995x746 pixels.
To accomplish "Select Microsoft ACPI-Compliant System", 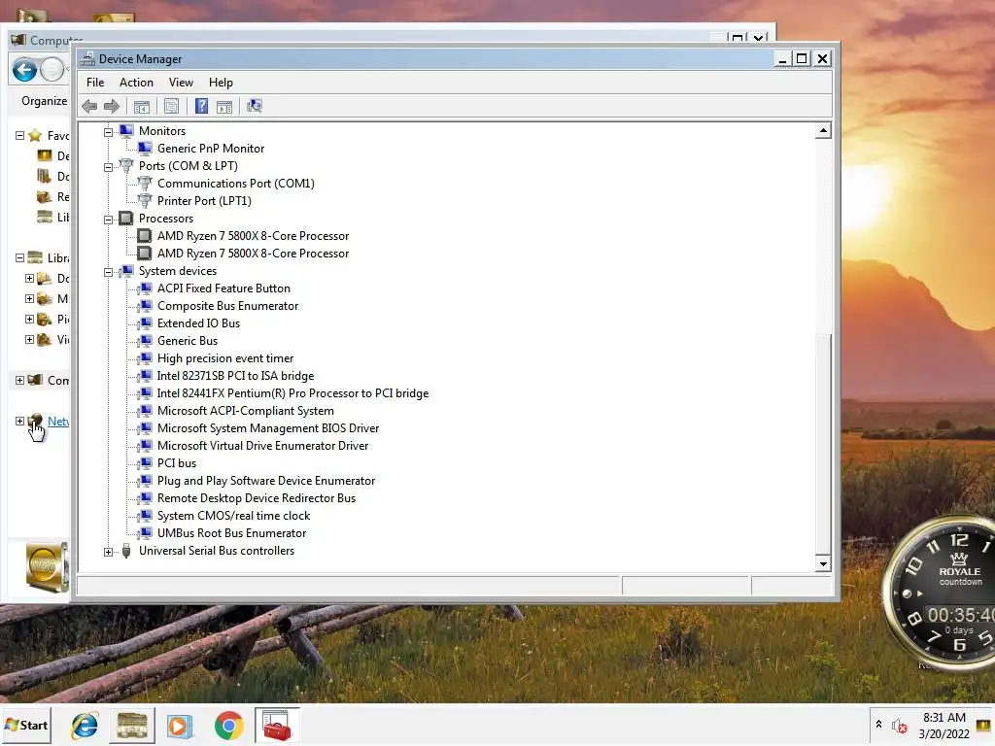I will [246, 411].
